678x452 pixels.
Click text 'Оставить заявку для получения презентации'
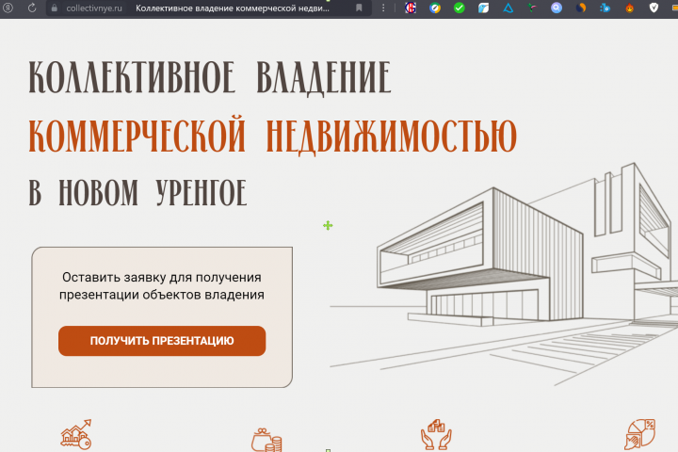click(162, 286)
